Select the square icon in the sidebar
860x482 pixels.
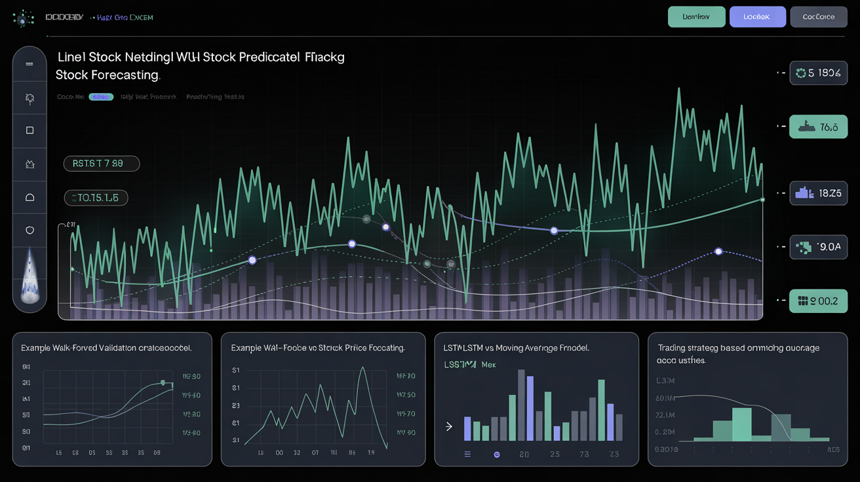point(29,130)
